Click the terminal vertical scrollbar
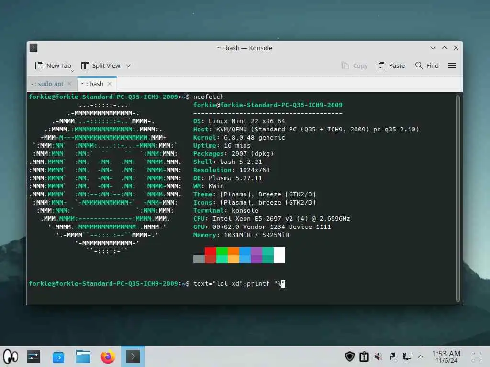Viewport: 490px width, 367px height. pos(458,198)
